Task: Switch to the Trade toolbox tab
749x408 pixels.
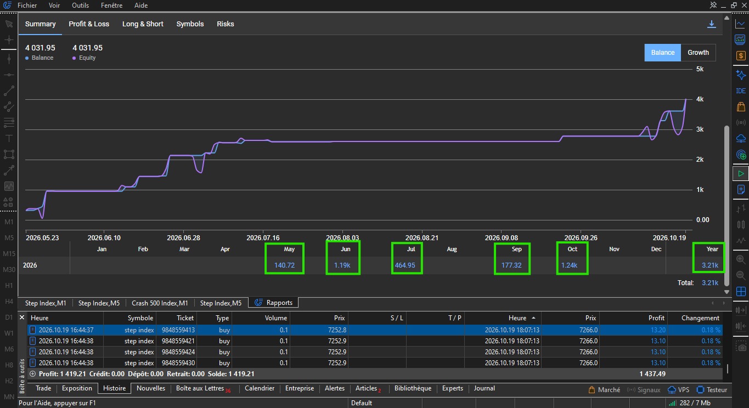Action: pos(43,388)
